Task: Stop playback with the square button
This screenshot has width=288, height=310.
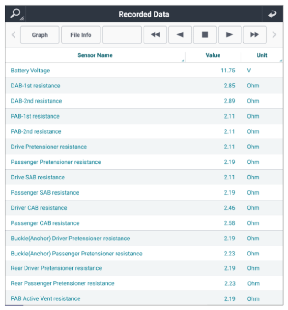Action: tap(205, 34)
